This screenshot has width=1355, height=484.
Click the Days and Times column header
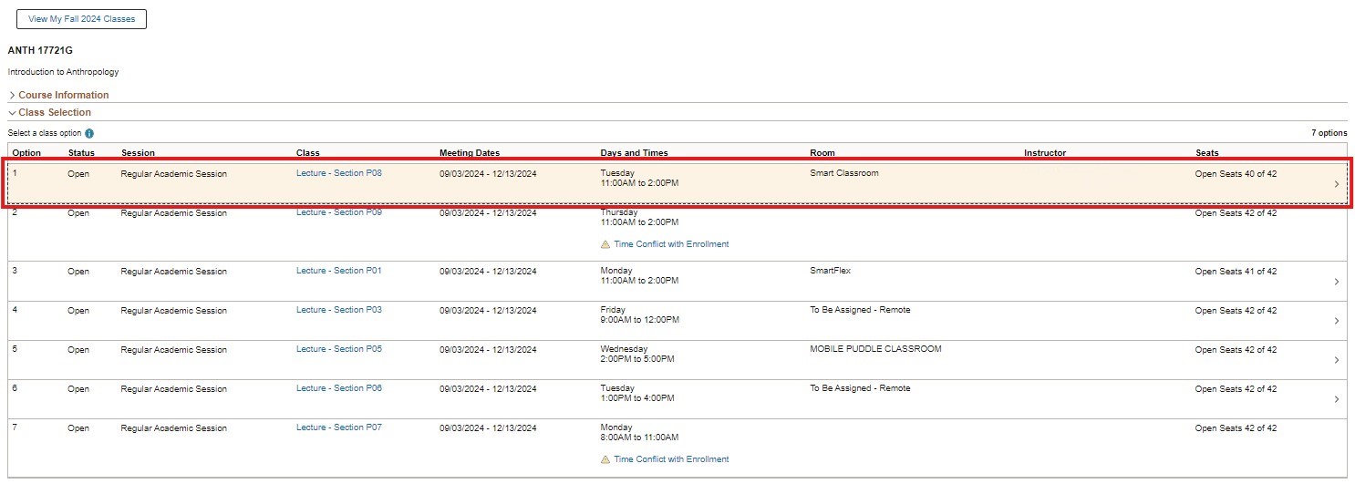point(634,153)
